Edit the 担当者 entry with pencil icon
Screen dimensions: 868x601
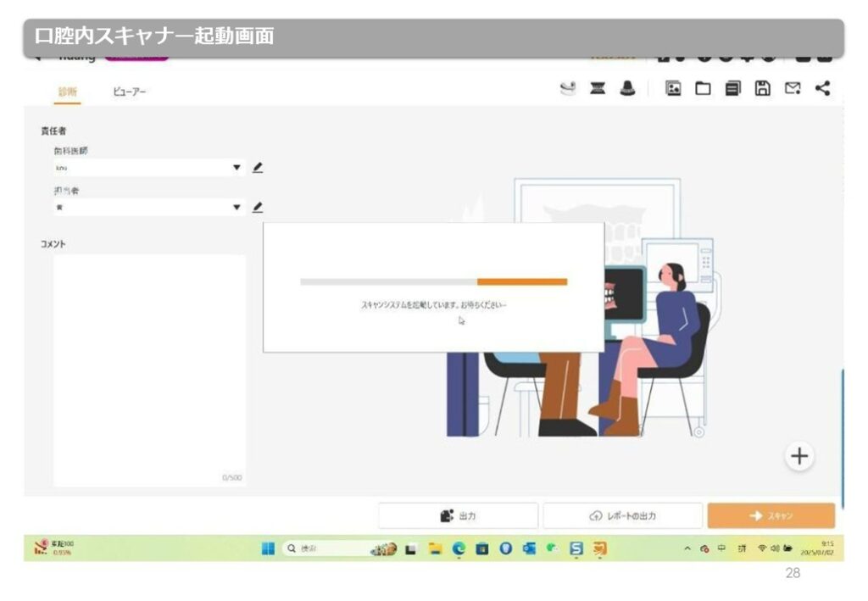(x=258, y=207)
